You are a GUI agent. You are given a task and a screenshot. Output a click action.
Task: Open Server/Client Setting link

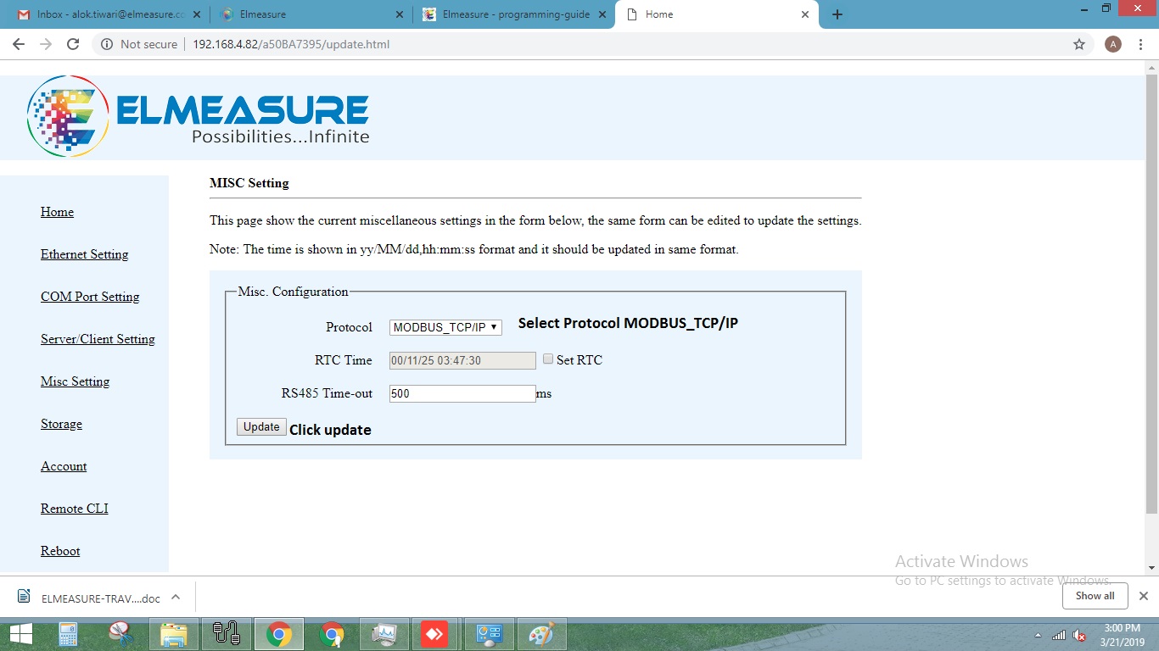click(x=98, y=339)
